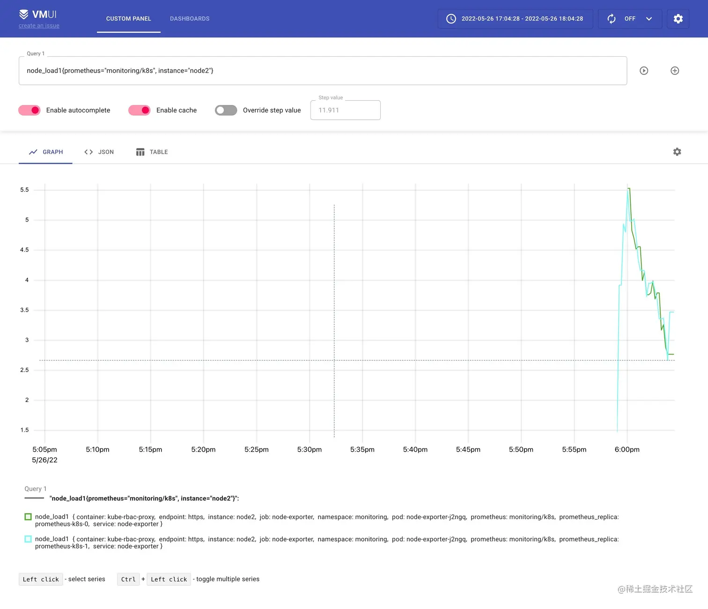The height and width of the screenshot is (609, 708).
Task: Click inside the Step value field
Action: pos(345,110)
